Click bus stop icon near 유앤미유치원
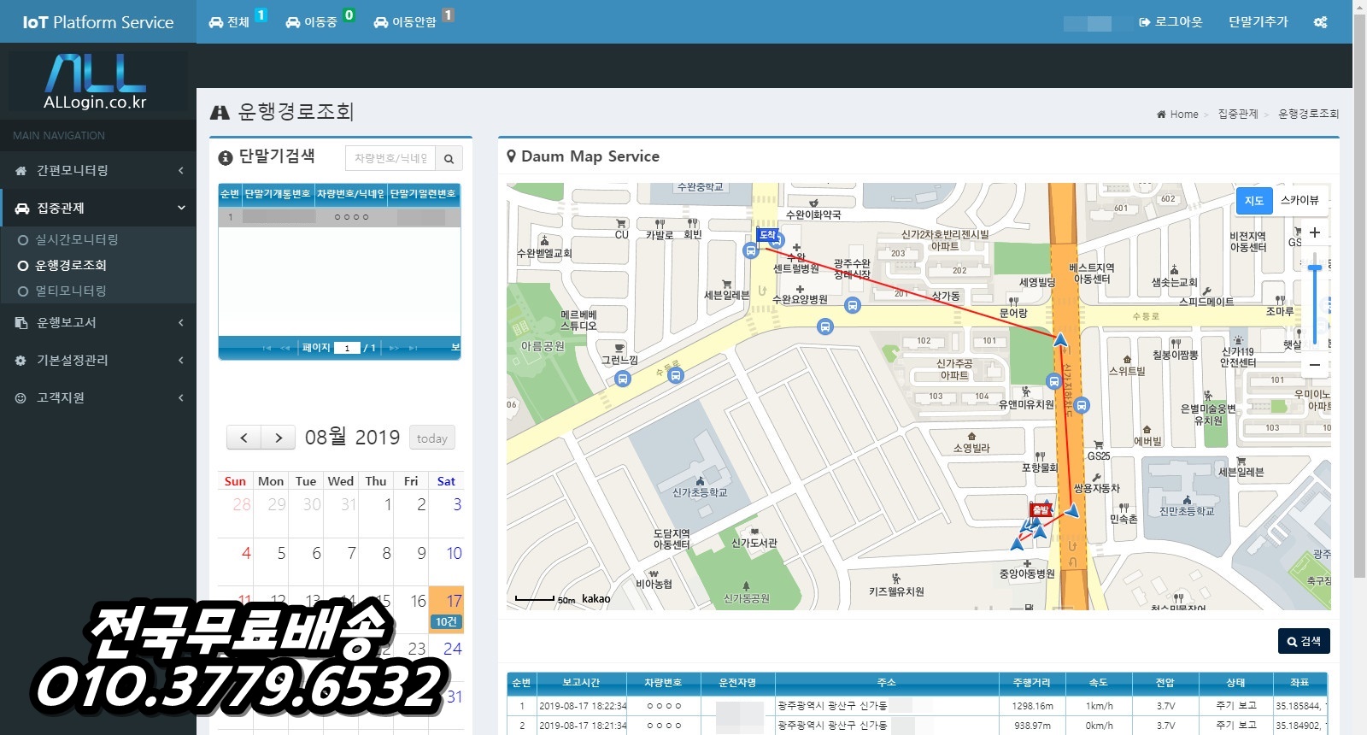This screenshot has width=1367, height=735. coord(1053,381)
